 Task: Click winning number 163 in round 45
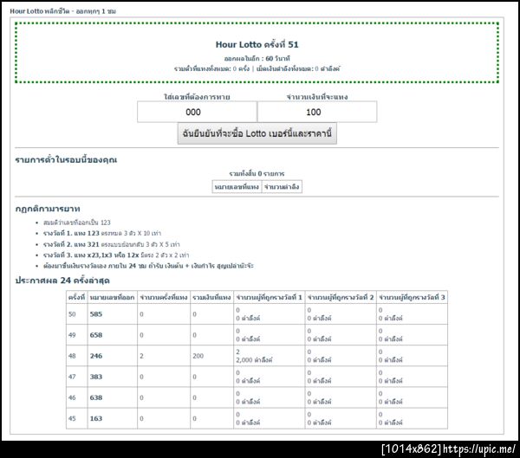(x=96, y=418)
